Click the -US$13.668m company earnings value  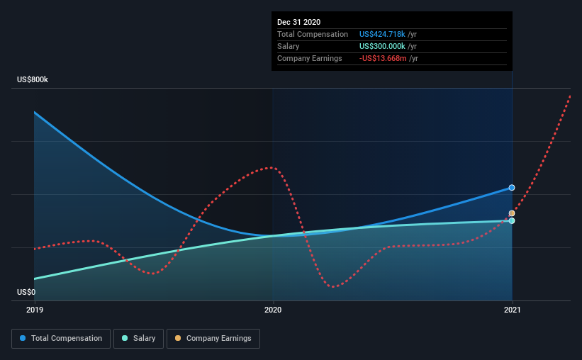point(383,58)
